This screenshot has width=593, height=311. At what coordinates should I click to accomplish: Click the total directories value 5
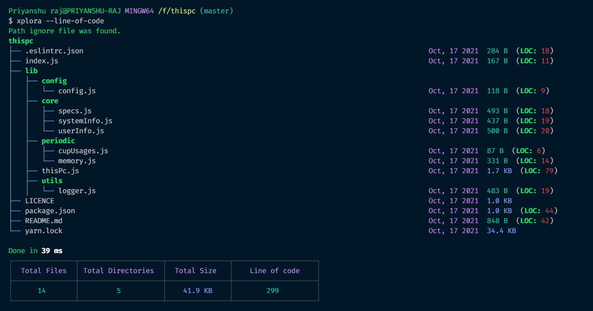(x=119, y=291)
